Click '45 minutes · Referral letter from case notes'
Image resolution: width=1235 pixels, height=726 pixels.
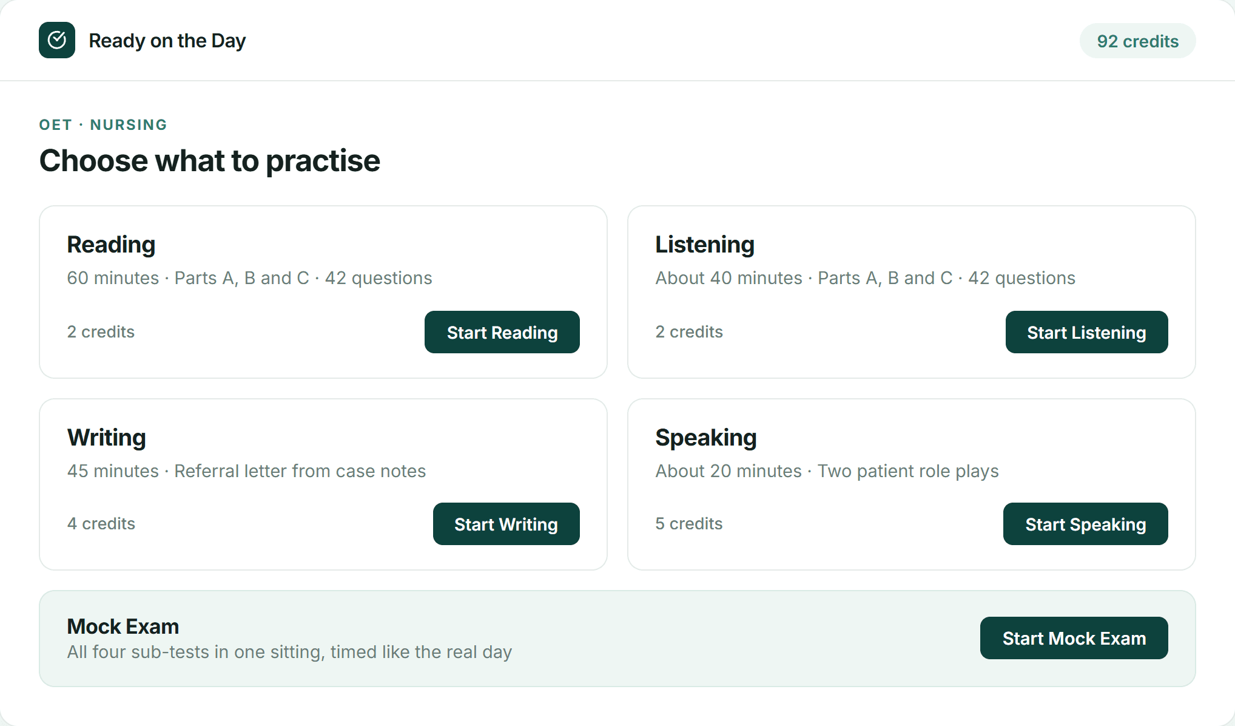[x=246, y=471]
